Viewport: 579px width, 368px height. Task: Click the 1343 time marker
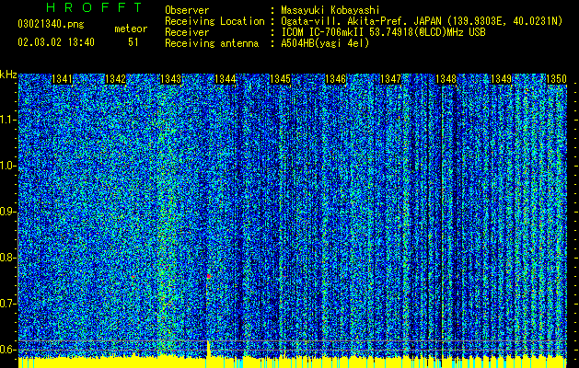point(171,79)
